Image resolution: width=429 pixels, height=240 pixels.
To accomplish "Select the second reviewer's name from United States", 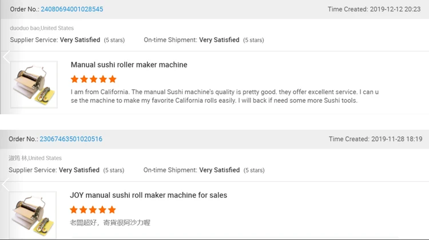I will pos(35,158).
